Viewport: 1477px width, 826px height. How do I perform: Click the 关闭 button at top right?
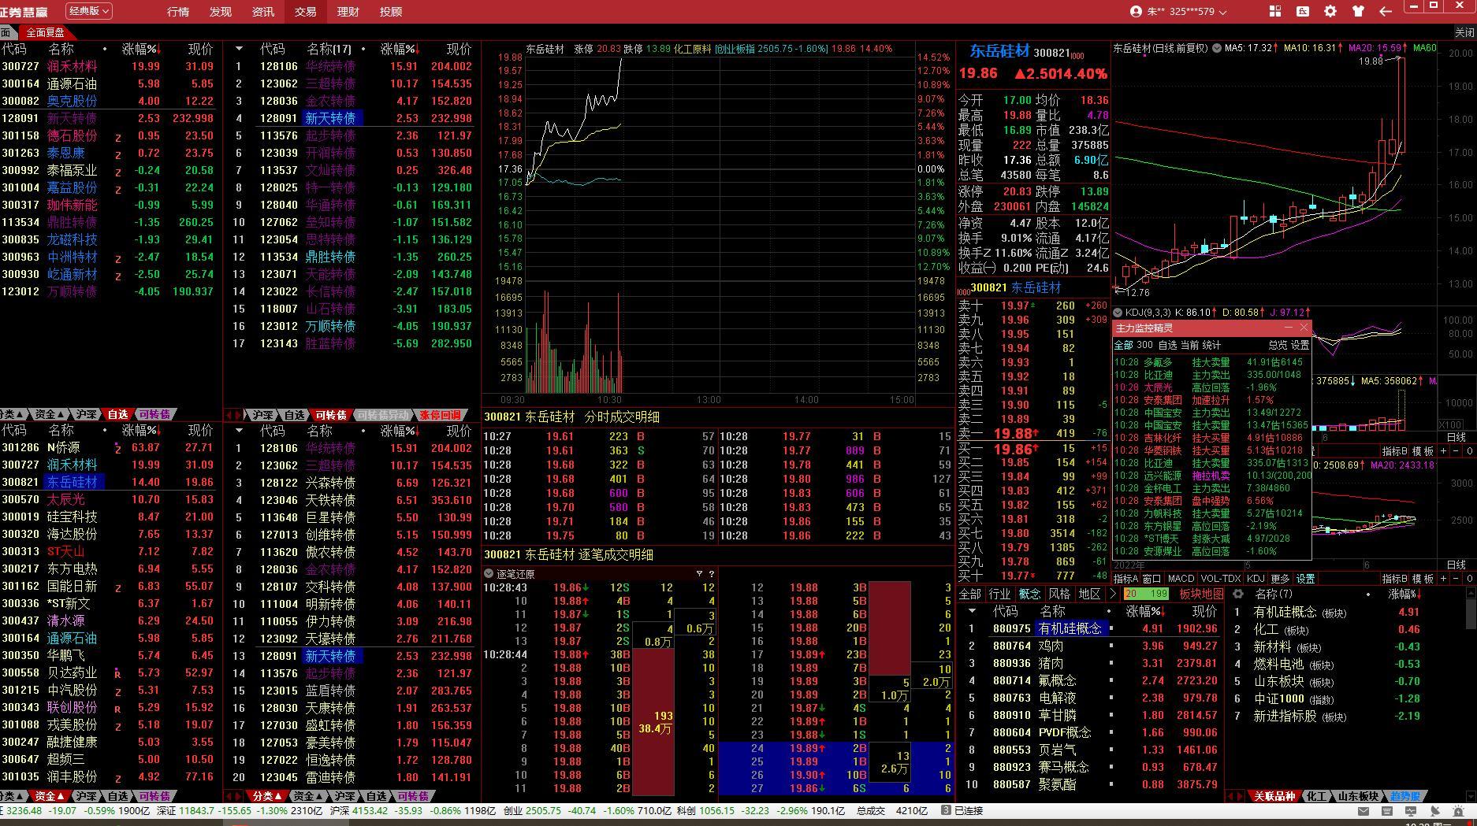click(1464, 32)
